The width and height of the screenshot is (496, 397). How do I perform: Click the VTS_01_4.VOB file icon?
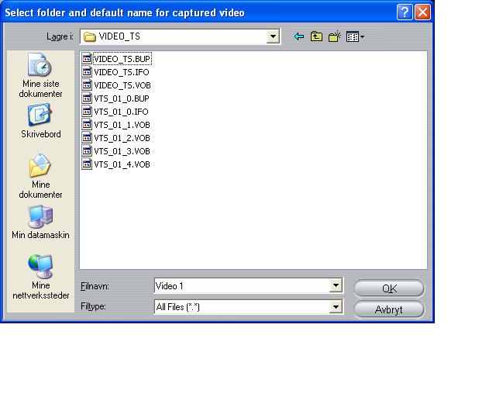pos(87,164)
